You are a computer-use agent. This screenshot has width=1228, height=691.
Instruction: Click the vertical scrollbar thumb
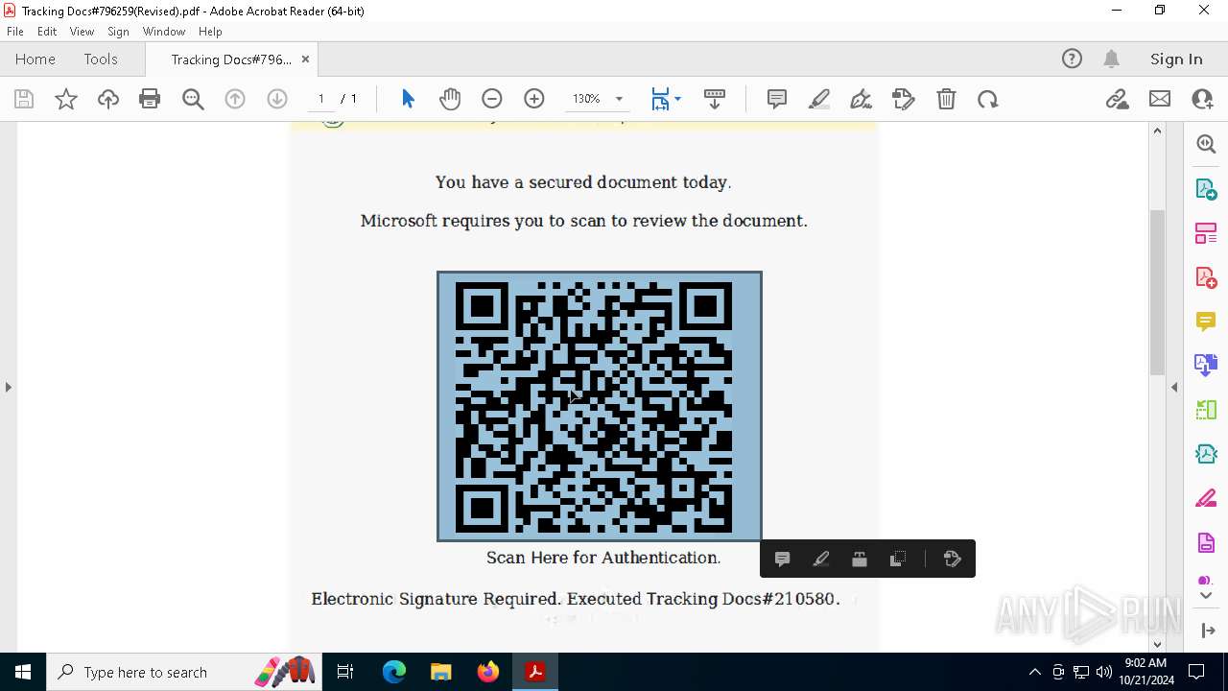click(1157, 292)
